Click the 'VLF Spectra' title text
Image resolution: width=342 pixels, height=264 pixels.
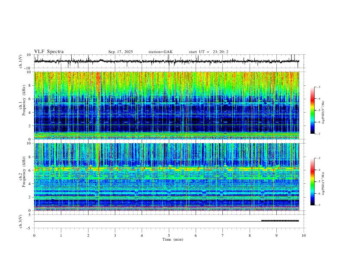49,52
